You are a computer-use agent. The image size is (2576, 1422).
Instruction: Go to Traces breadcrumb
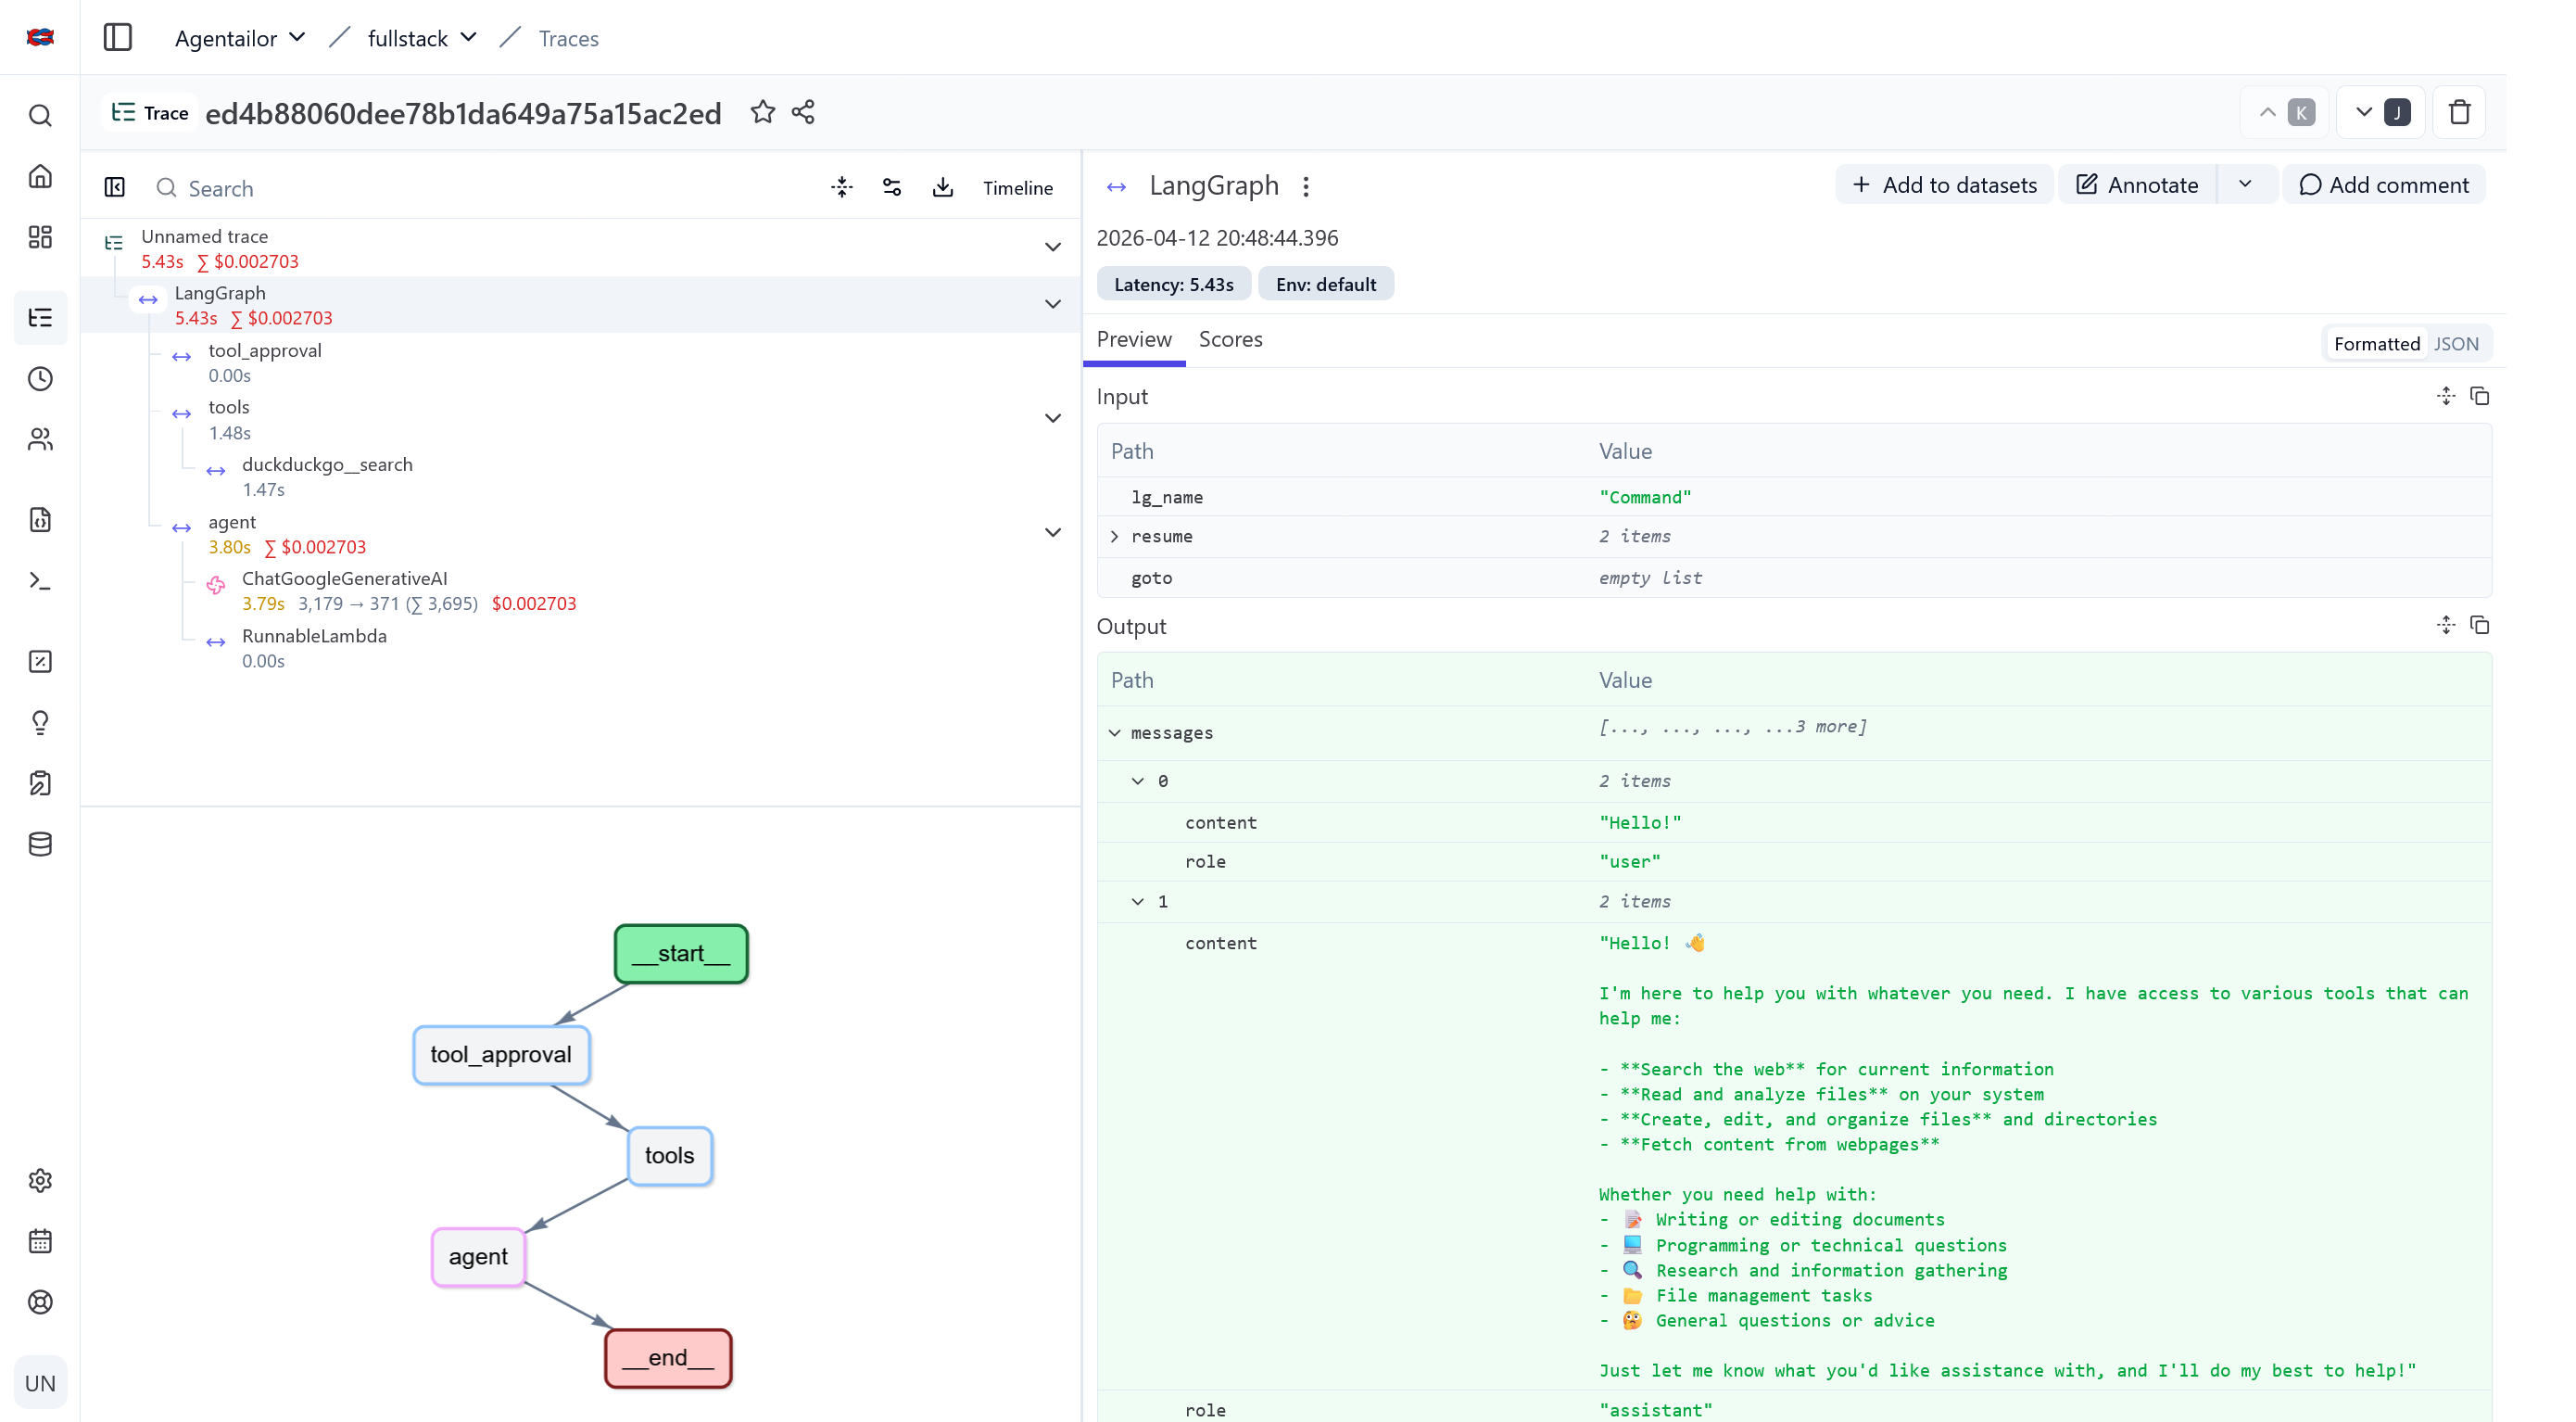568,38
